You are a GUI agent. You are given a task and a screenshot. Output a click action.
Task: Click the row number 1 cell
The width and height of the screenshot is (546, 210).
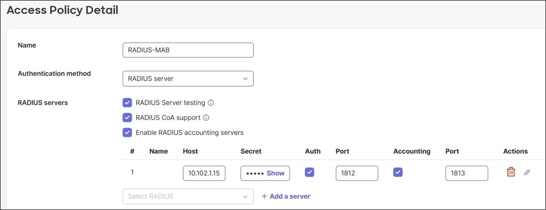[132, 172]
